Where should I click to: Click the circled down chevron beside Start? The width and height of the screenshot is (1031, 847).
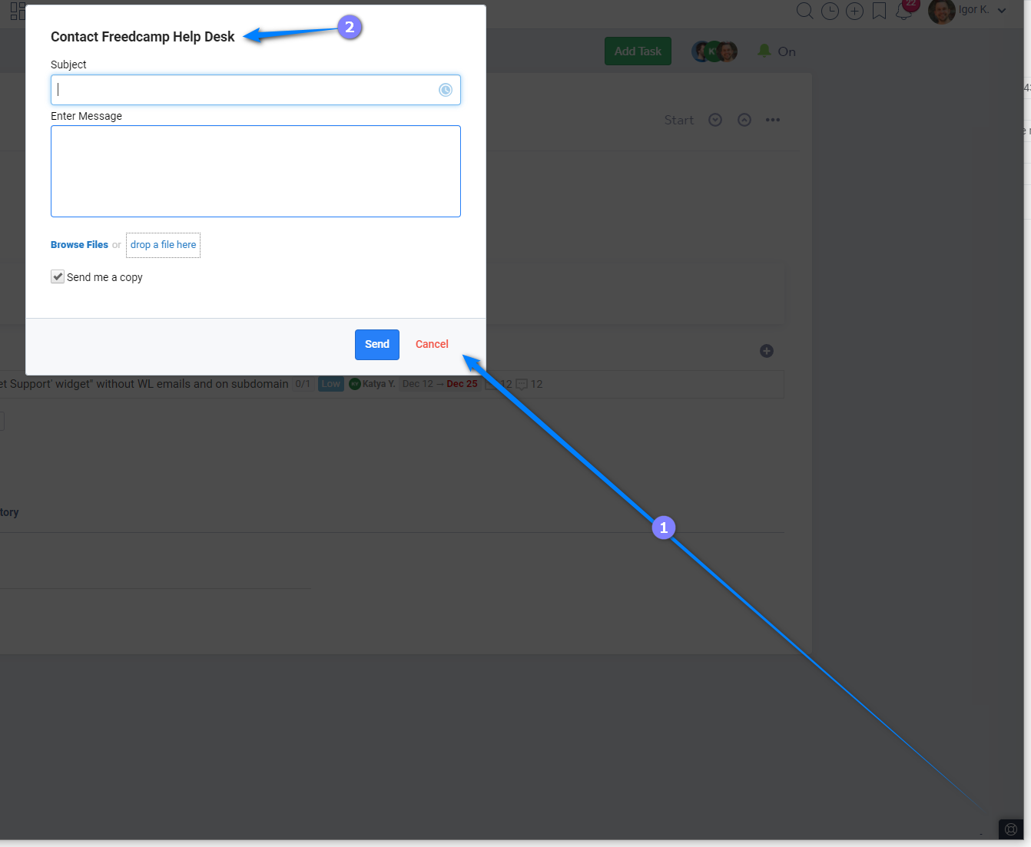[715, 120]
